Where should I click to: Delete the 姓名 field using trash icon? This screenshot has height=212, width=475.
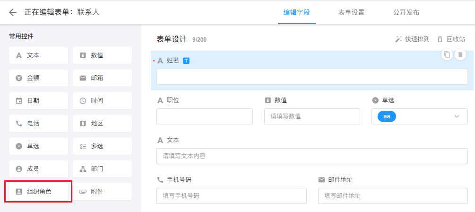tap(460, 55)
